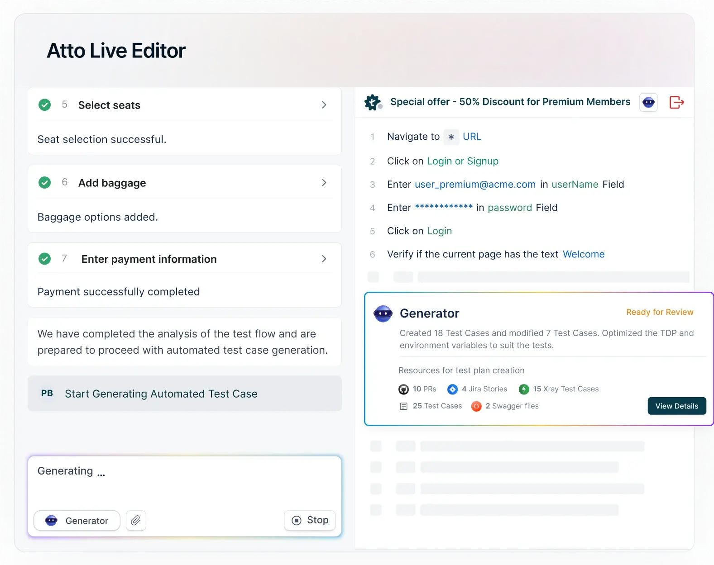Click the Xray icon beside 15 Xray Test Cases
The width and height of the screenshot is (714, 565).
(524, 389)
